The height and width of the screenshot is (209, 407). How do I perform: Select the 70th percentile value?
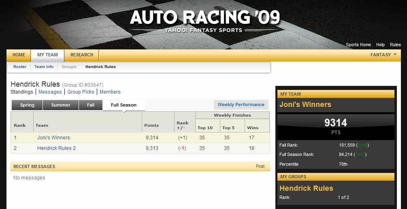pos(343,164)
